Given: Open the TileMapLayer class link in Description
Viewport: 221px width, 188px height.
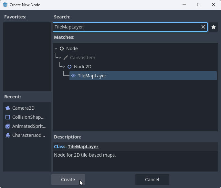Looking at the screenshot, I should pos(83,147).
